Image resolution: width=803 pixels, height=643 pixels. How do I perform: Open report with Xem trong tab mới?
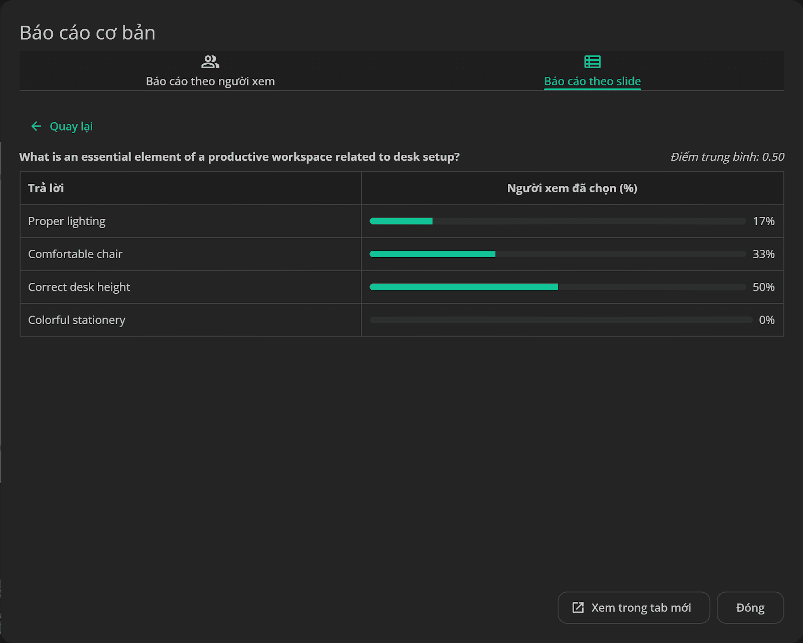tap(633, 607)
